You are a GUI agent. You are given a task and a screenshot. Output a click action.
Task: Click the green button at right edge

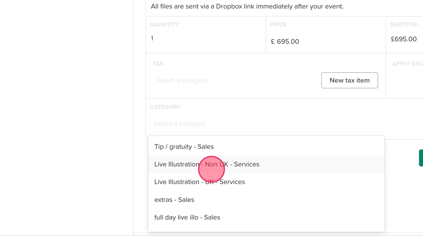coord(421,158)
